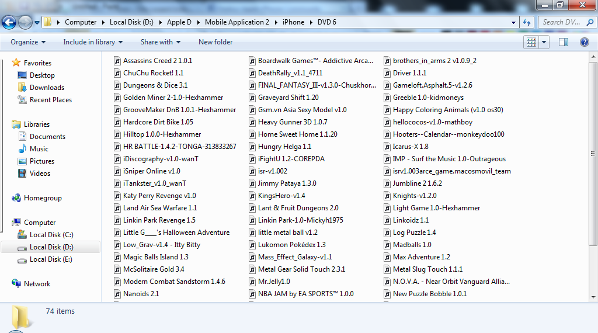
Task: Click the New folder button
Action: [x=215, y=42]
